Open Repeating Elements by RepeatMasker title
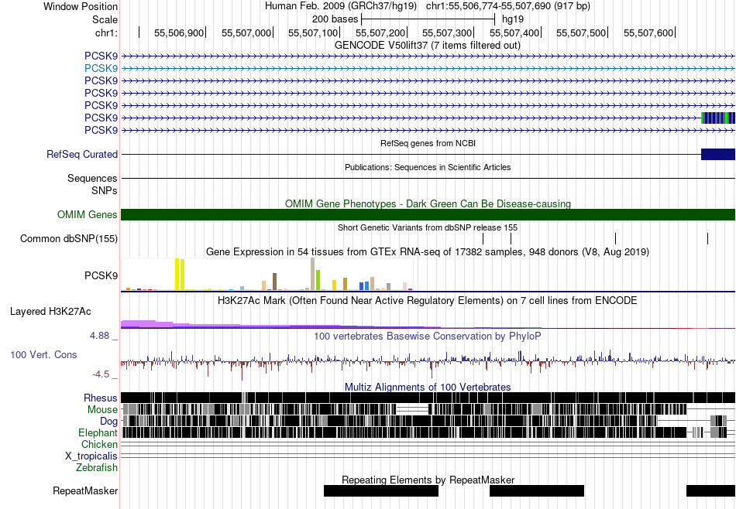 pyautogui.click(x=428, y=480)
